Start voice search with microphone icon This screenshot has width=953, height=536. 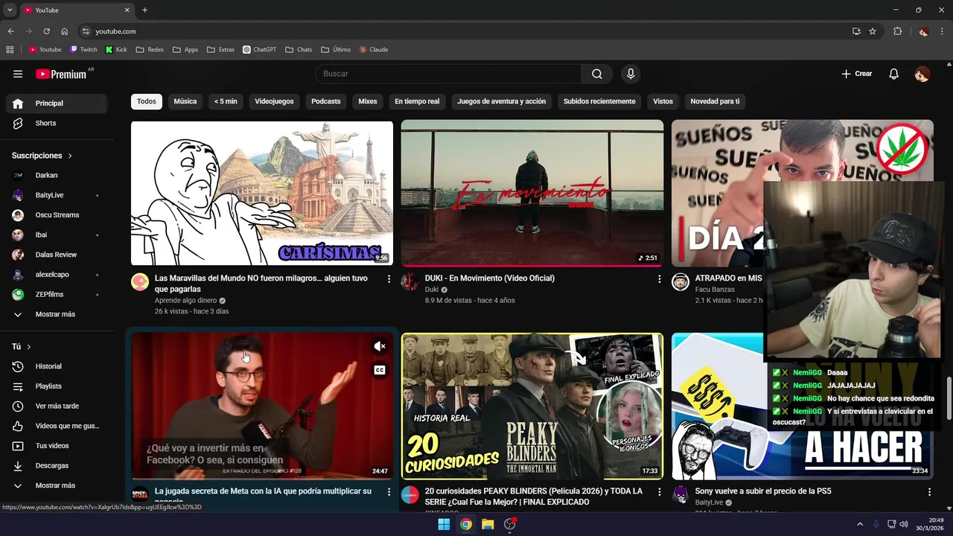tap(631, 74)
